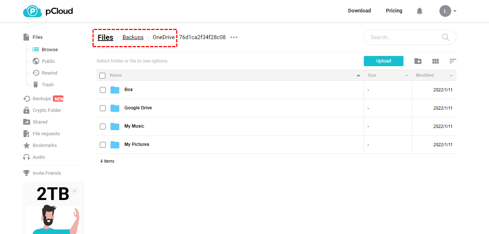Click the search magnifier icon

(x=446, y=37)
